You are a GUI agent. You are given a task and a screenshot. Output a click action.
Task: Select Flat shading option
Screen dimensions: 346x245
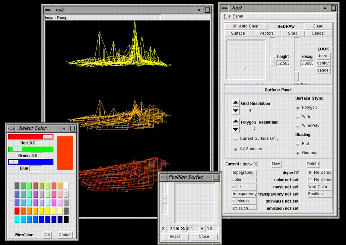pos(298,144)
